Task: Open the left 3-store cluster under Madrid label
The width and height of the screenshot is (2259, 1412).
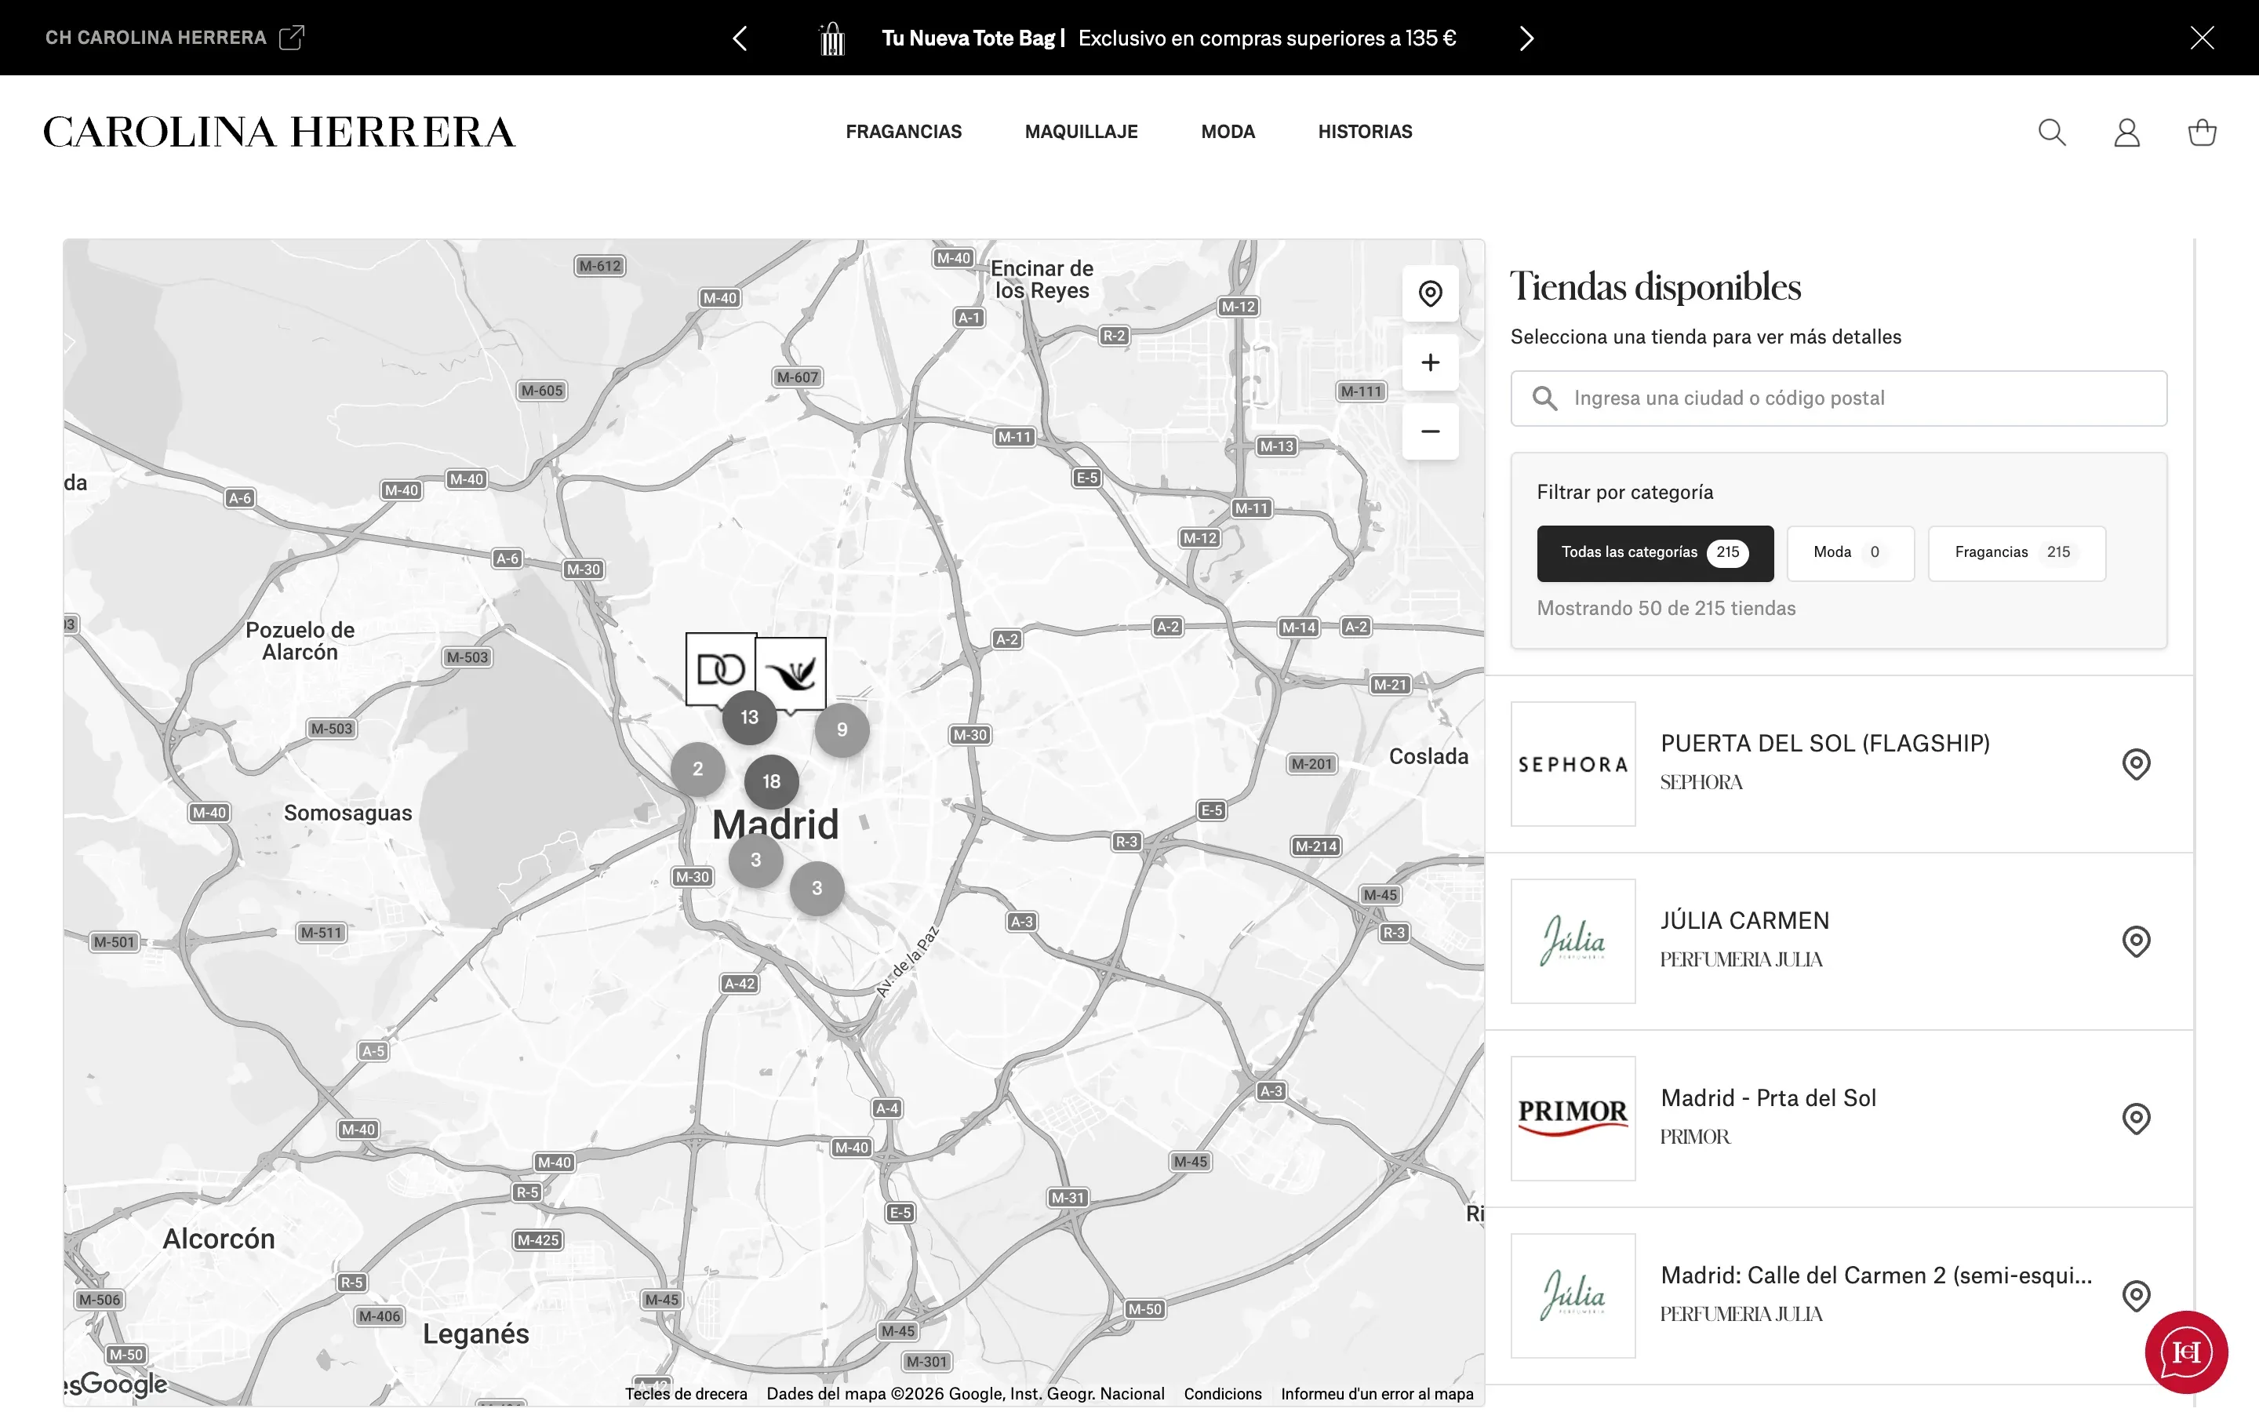Action: pos(755,860)
